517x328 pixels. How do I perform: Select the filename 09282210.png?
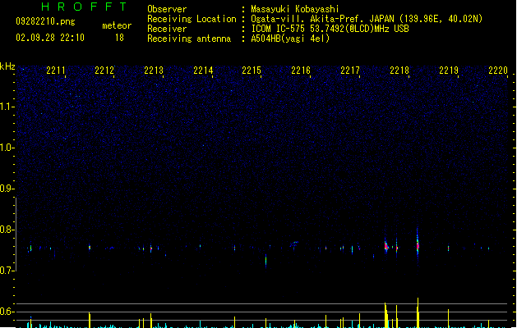click(x=45, y=21)
